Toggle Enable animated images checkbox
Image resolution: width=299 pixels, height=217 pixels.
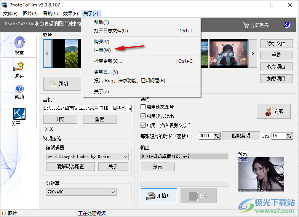(143, 107)
